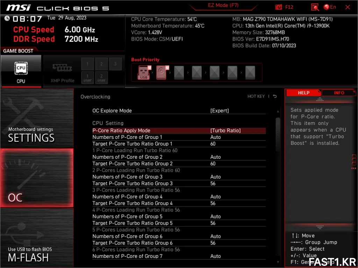Select XMP user profile 1
Viewport: 358px width, 268px height.
87,78
